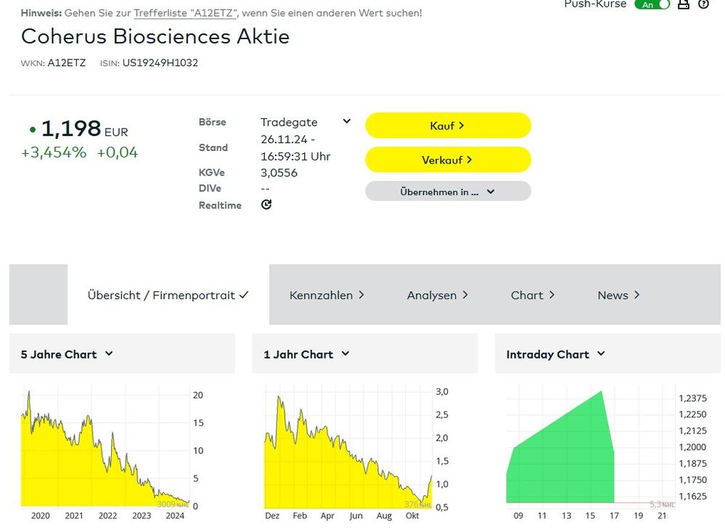
Task: Click the Realtime refresh icon
Action: pyautogui.click(x=266, y=205)
